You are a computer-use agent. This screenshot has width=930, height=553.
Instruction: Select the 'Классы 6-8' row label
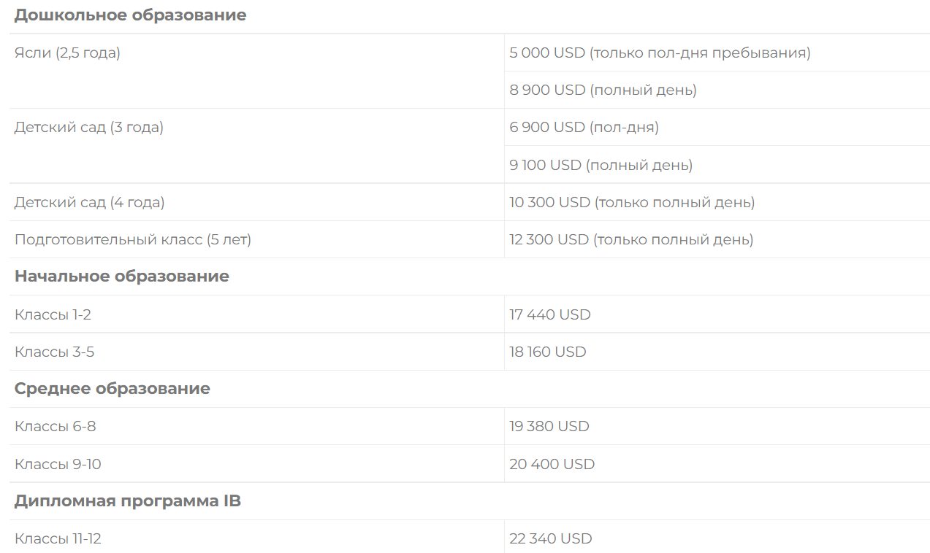click(55, 426)
